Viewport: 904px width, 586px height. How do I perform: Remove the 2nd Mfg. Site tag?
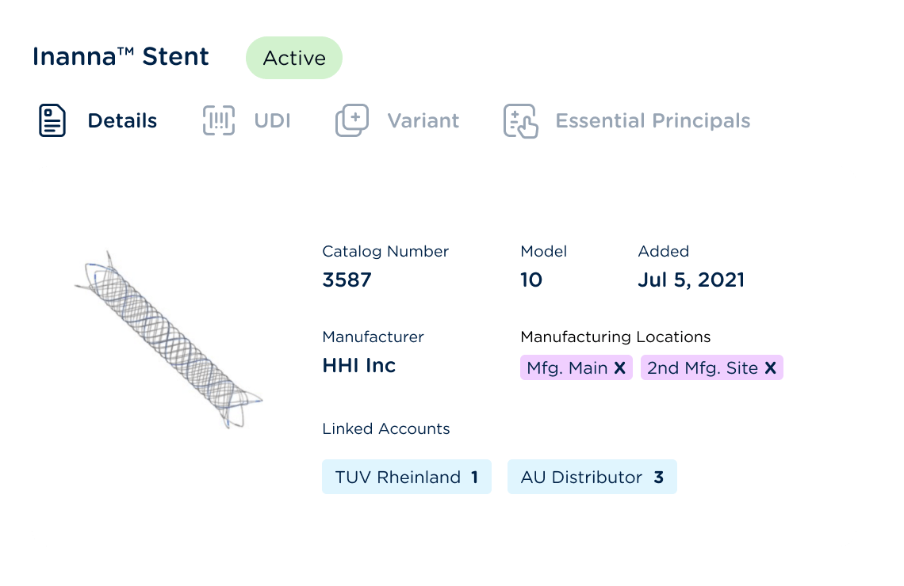click(x=770, y=368)
